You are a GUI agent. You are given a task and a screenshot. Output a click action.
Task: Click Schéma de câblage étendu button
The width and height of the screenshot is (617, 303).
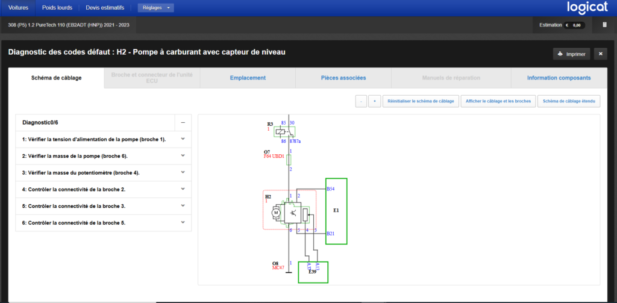point(569,101)
